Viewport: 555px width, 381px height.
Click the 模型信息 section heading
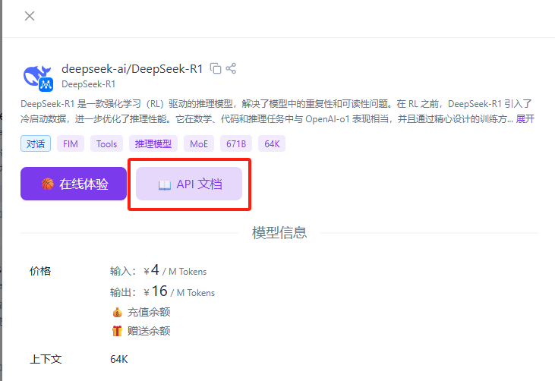click(279, 232)
